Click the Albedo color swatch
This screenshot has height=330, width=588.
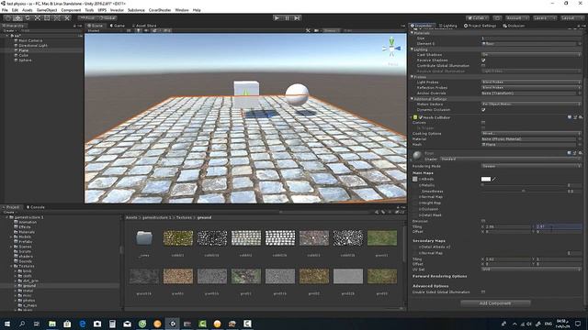(x=486, y=180)
